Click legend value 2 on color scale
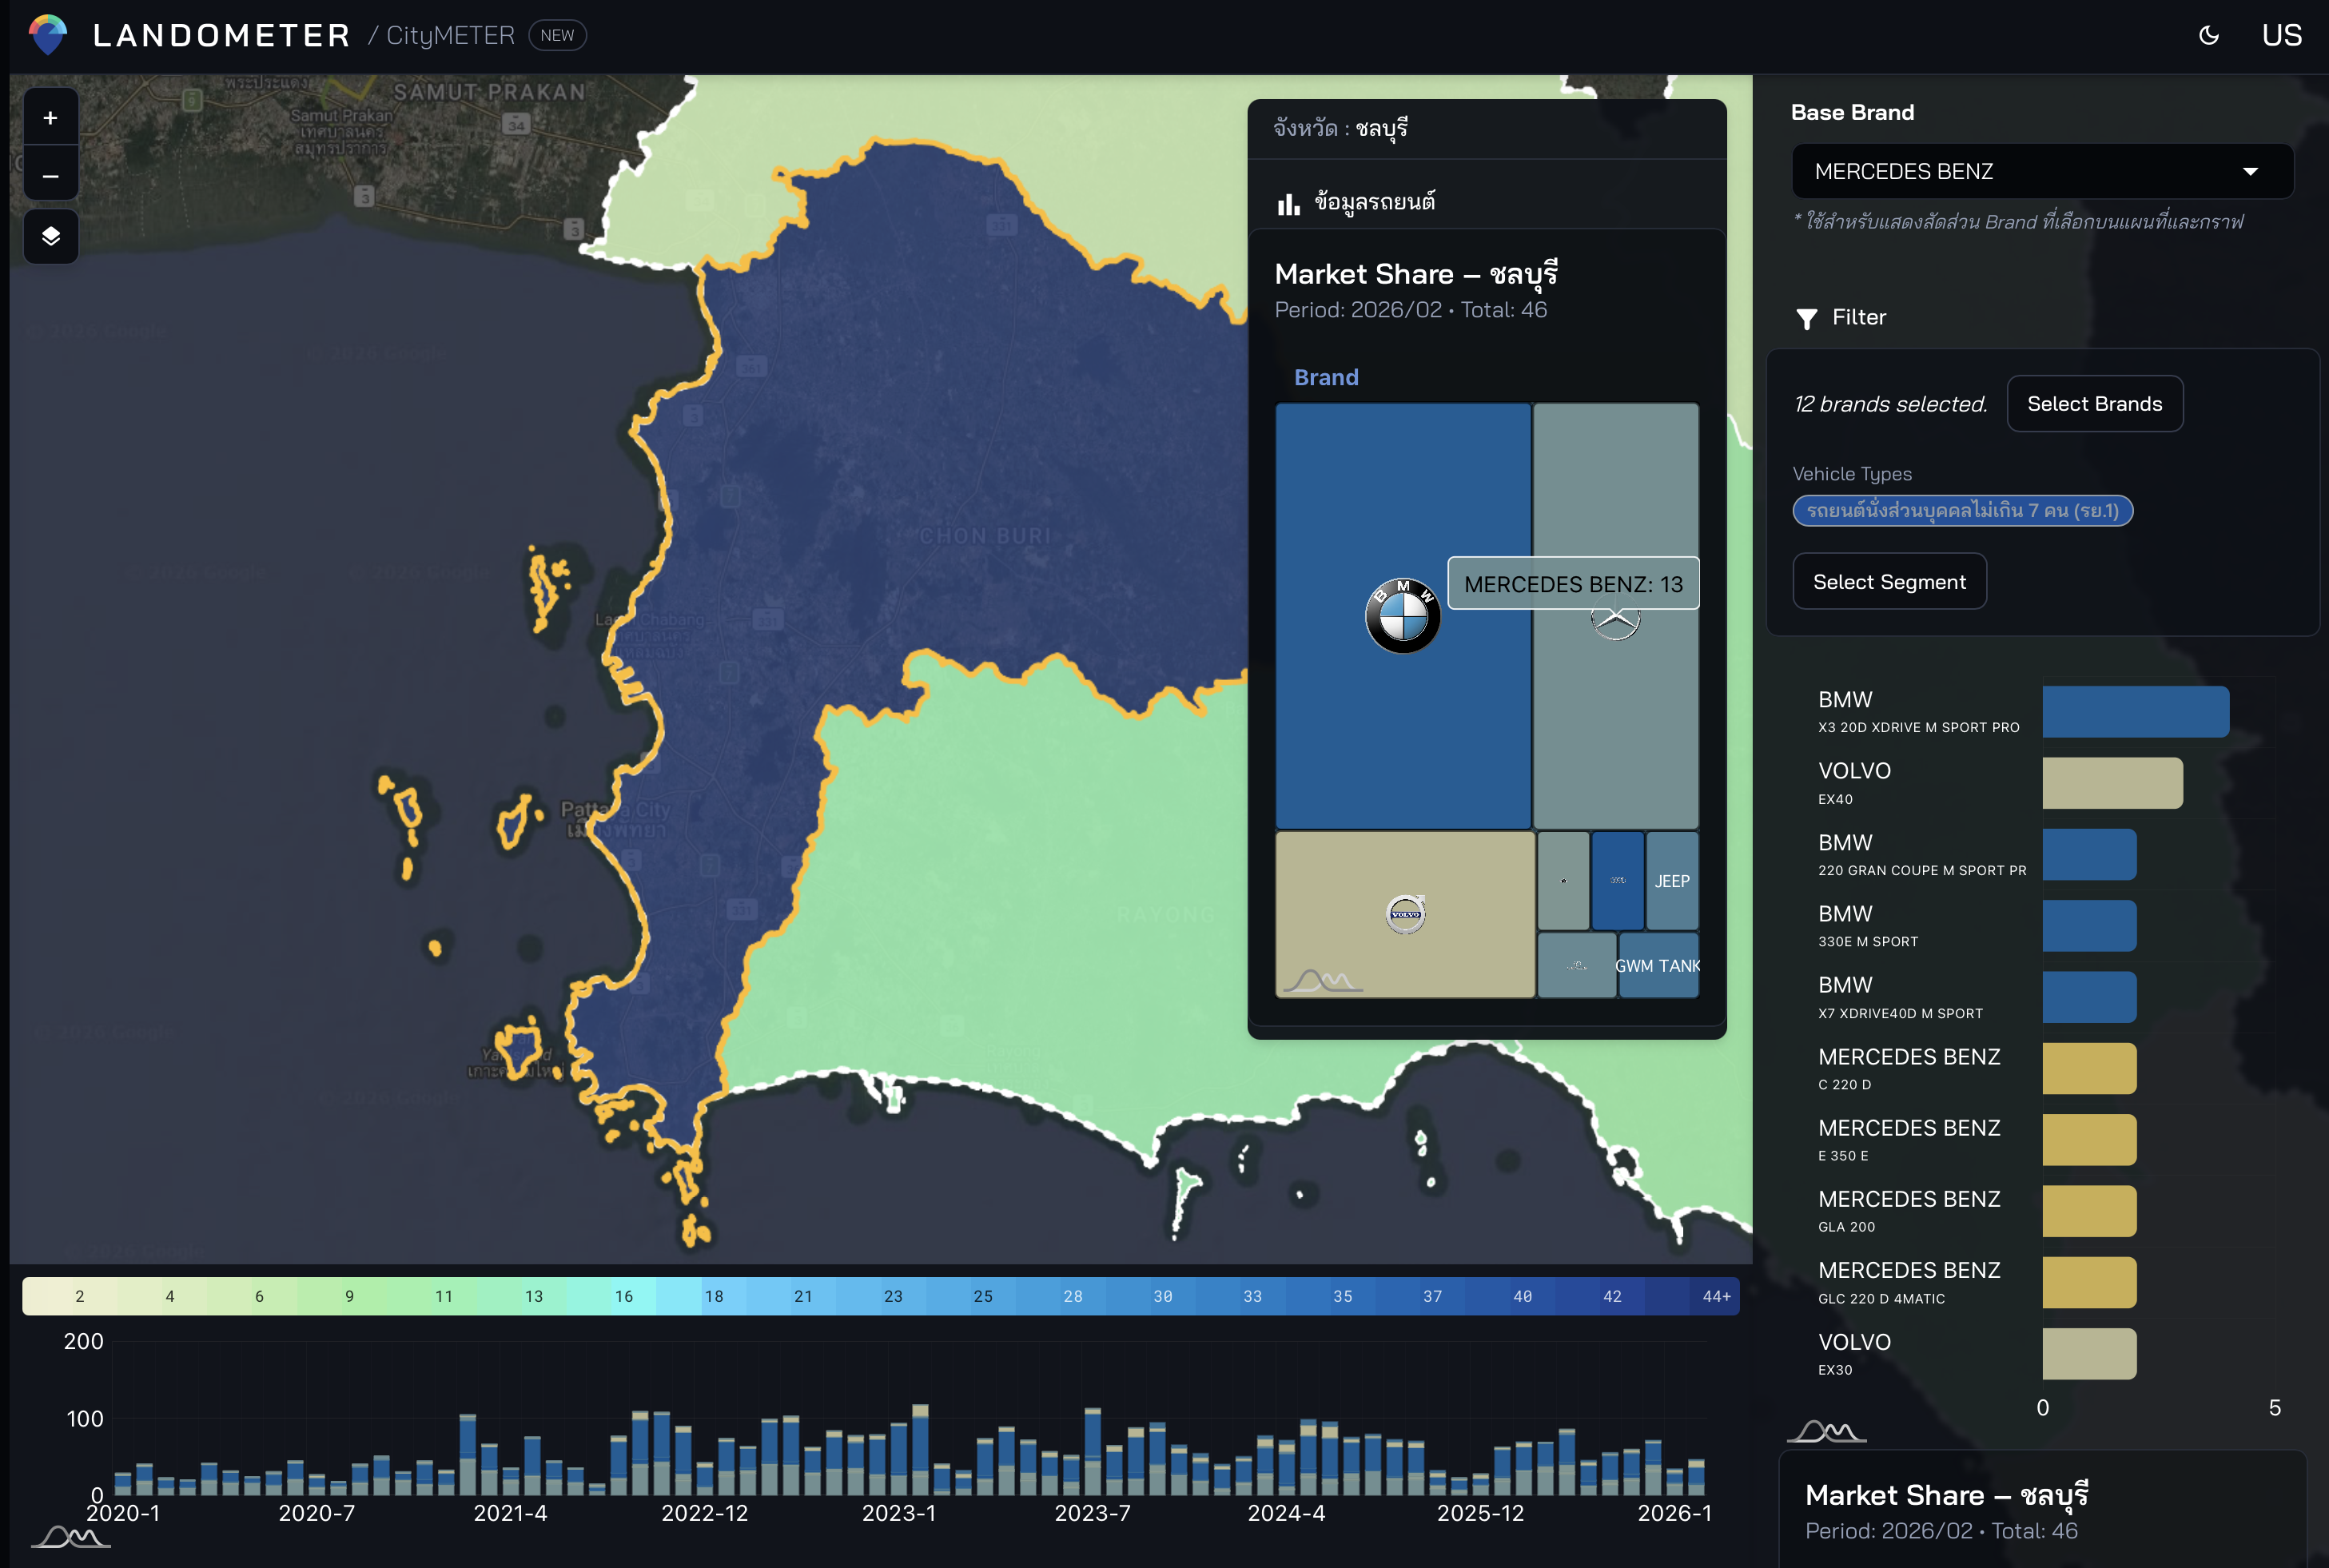 point(80,1296)
